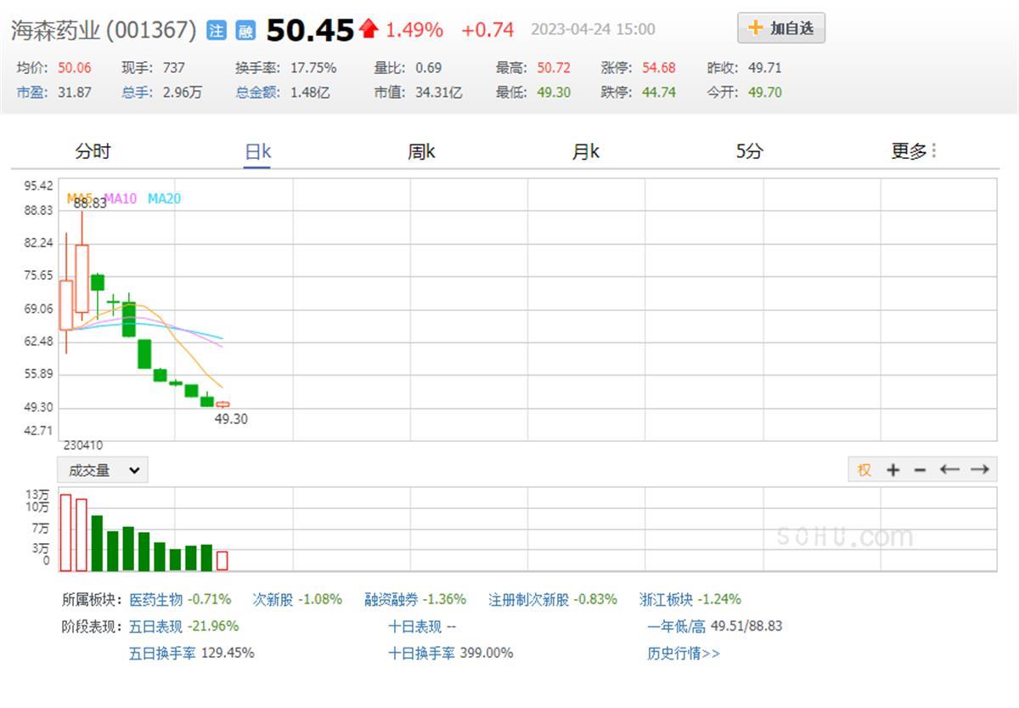Open 历史行情>> history link
This screenshot has height=708, width=1019.
683,654
